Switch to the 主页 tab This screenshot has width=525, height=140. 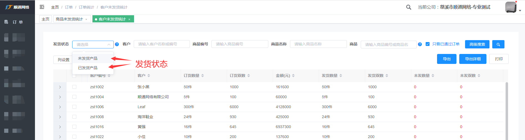coord(46,19)
